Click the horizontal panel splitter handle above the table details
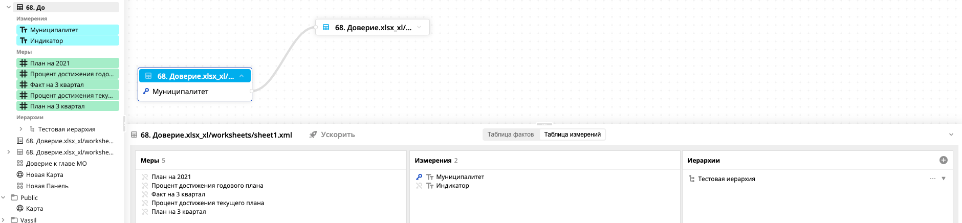Image resolution: width=962 pixels, height=223 pixels. (544, 124)
